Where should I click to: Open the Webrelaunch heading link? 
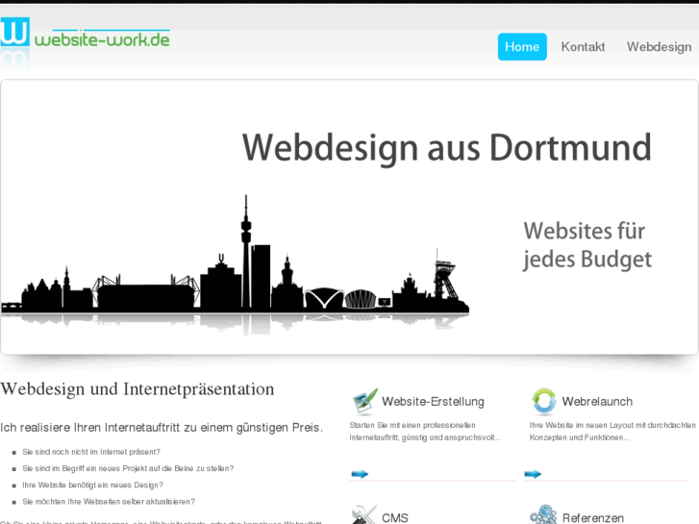tap(597, 401)
